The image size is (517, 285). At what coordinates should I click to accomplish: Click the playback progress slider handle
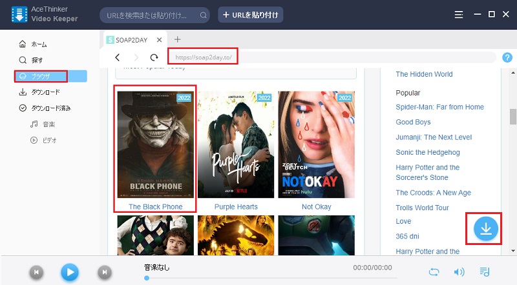click(147, 278)
